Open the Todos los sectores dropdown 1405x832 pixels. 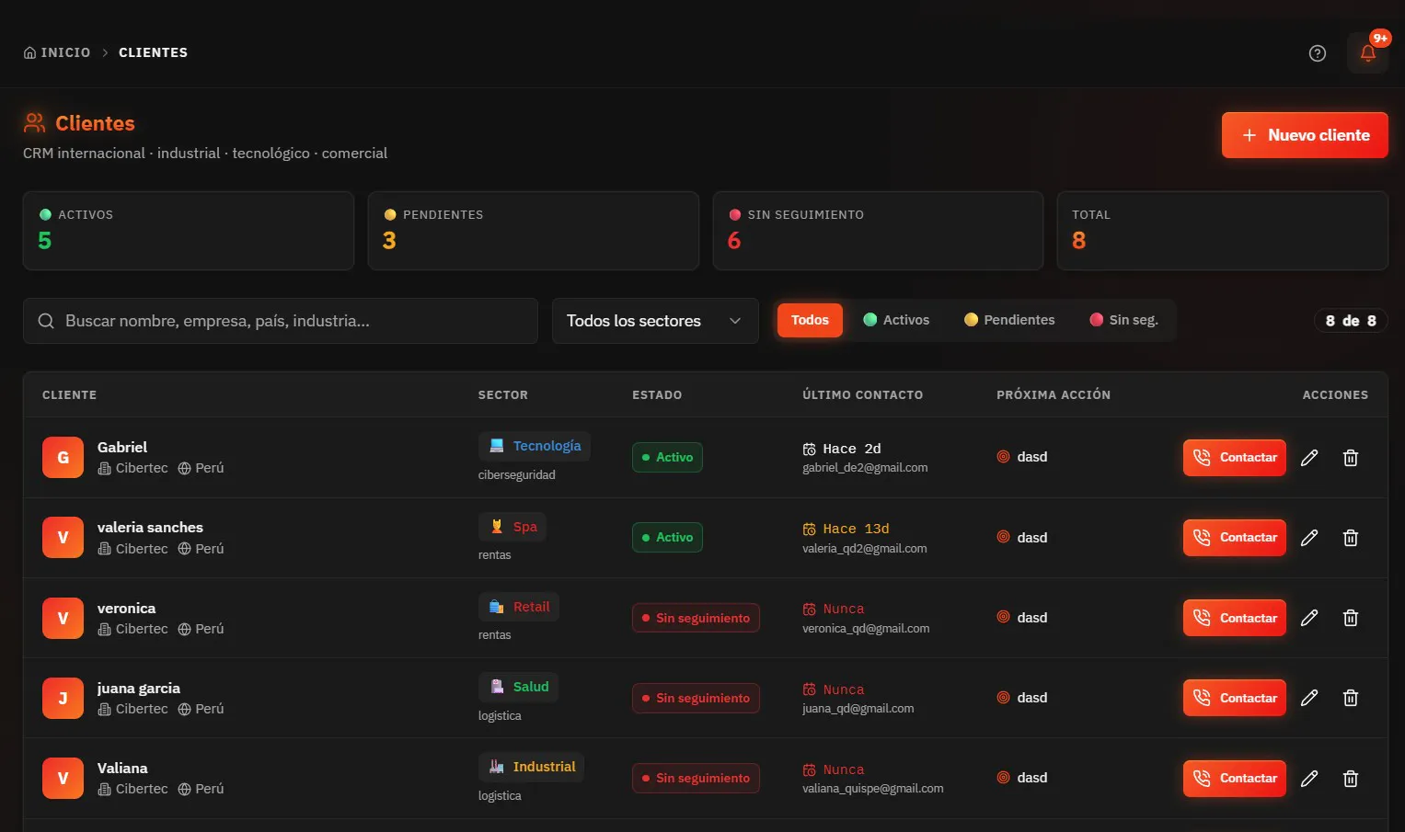655,321
